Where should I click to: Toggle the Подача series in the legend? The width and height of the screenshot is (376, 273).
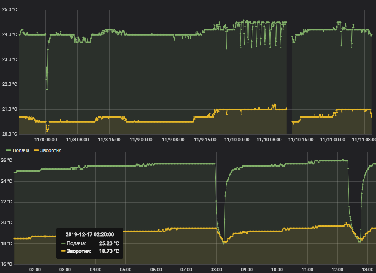click(x=21, y=150)
